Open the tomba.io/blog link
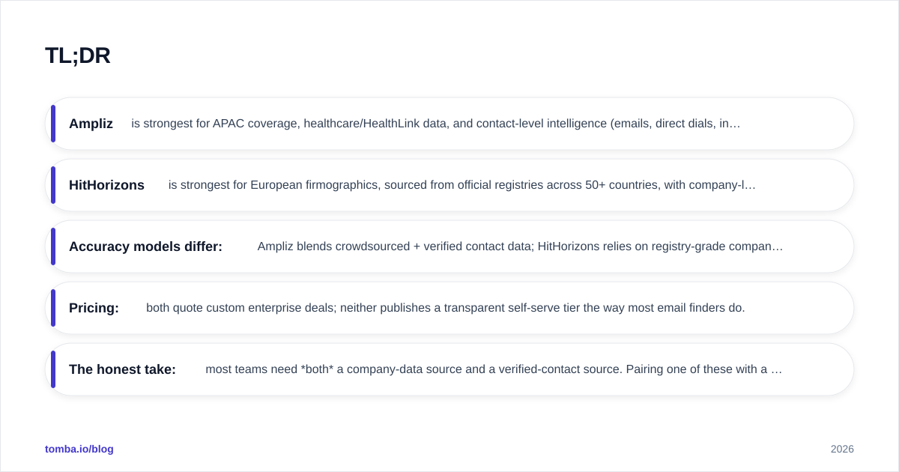 (x=79, y=449)
